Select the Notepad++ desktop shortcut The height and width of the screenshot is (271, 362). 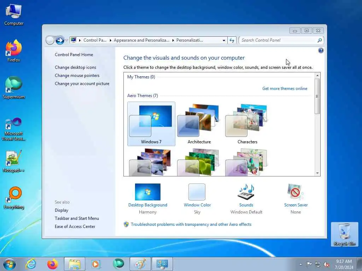point(14,161)
